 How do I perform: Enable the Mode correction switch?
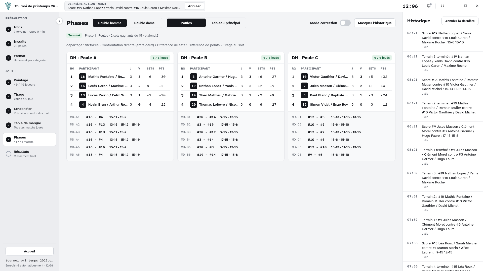click(345, 23)
